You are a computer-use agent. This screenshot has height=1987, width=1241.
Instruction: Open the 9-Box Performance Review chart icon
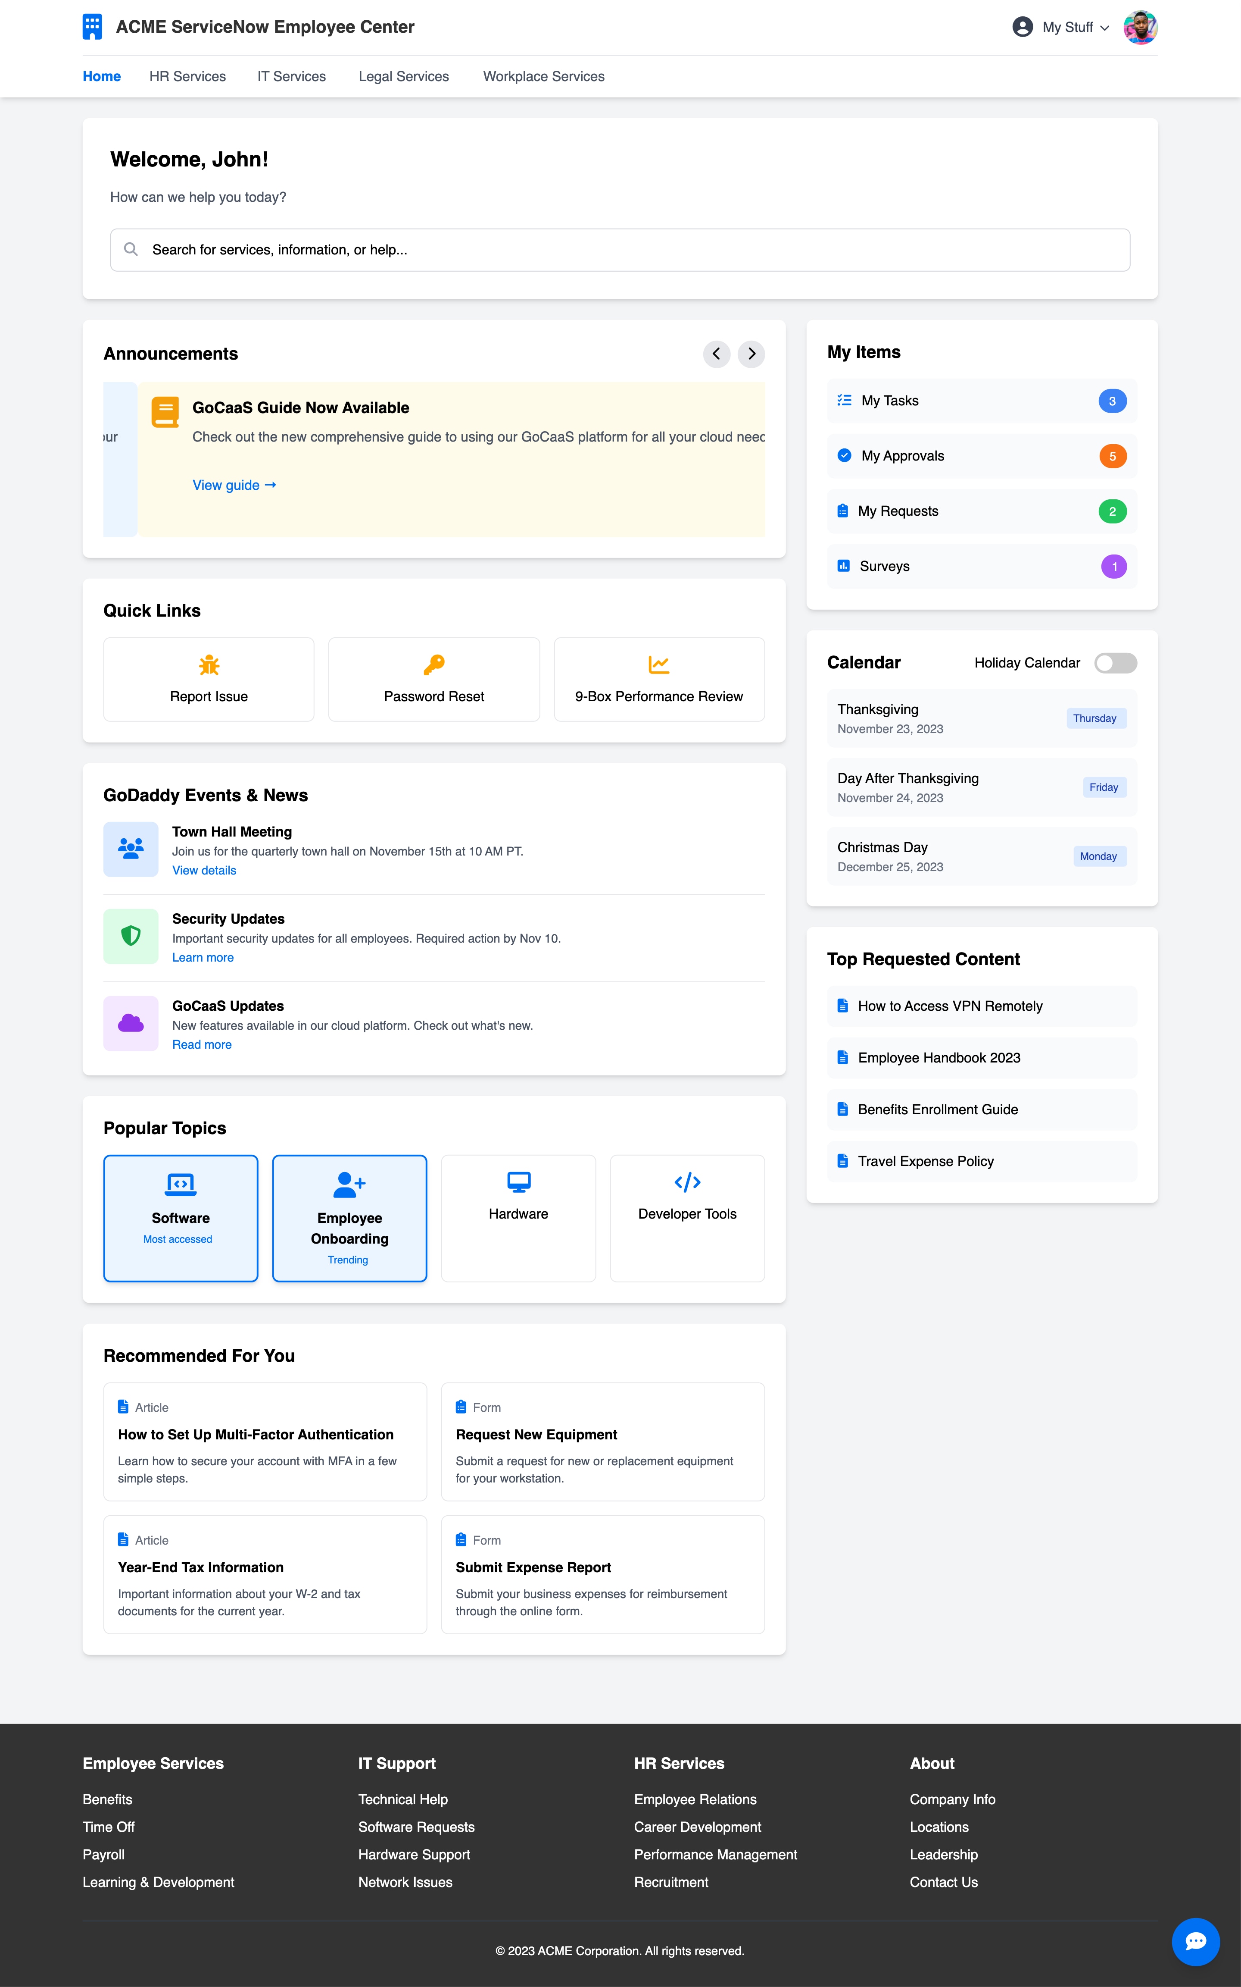point(659,665)
